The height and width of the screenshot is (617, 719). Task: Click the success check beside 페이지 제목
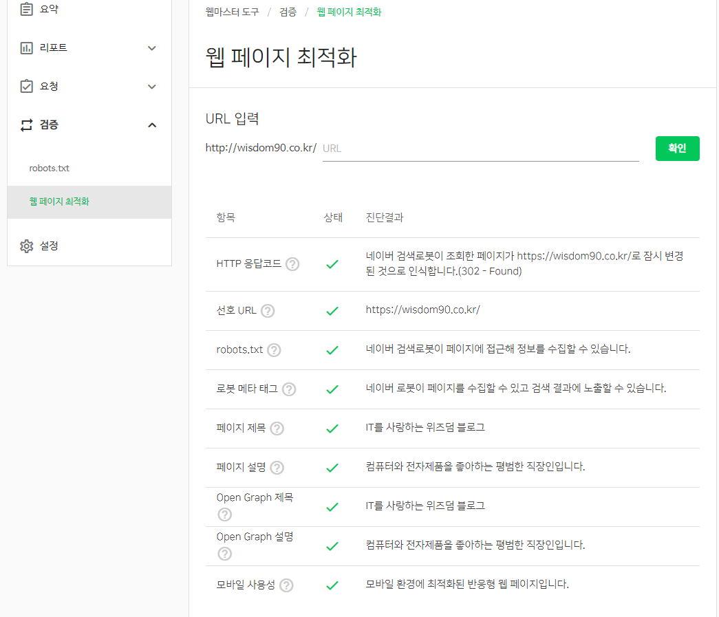pos(332,428)
